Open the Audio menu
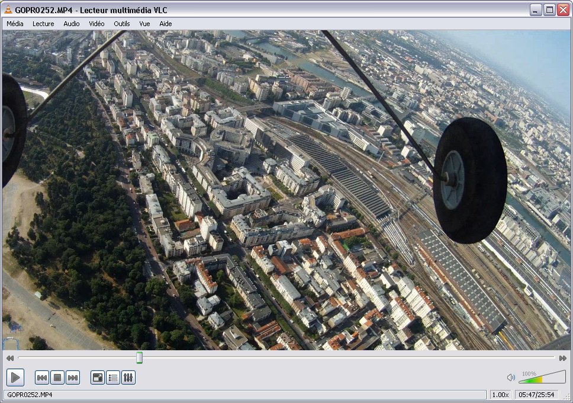 tap(71, 24)
